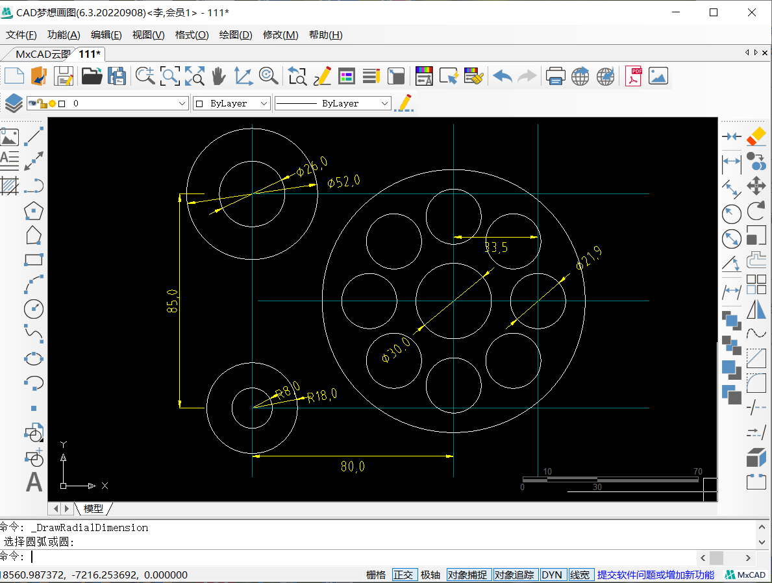
Task: Switch to the MxCAD云图 tab
Action: (42, 54)
